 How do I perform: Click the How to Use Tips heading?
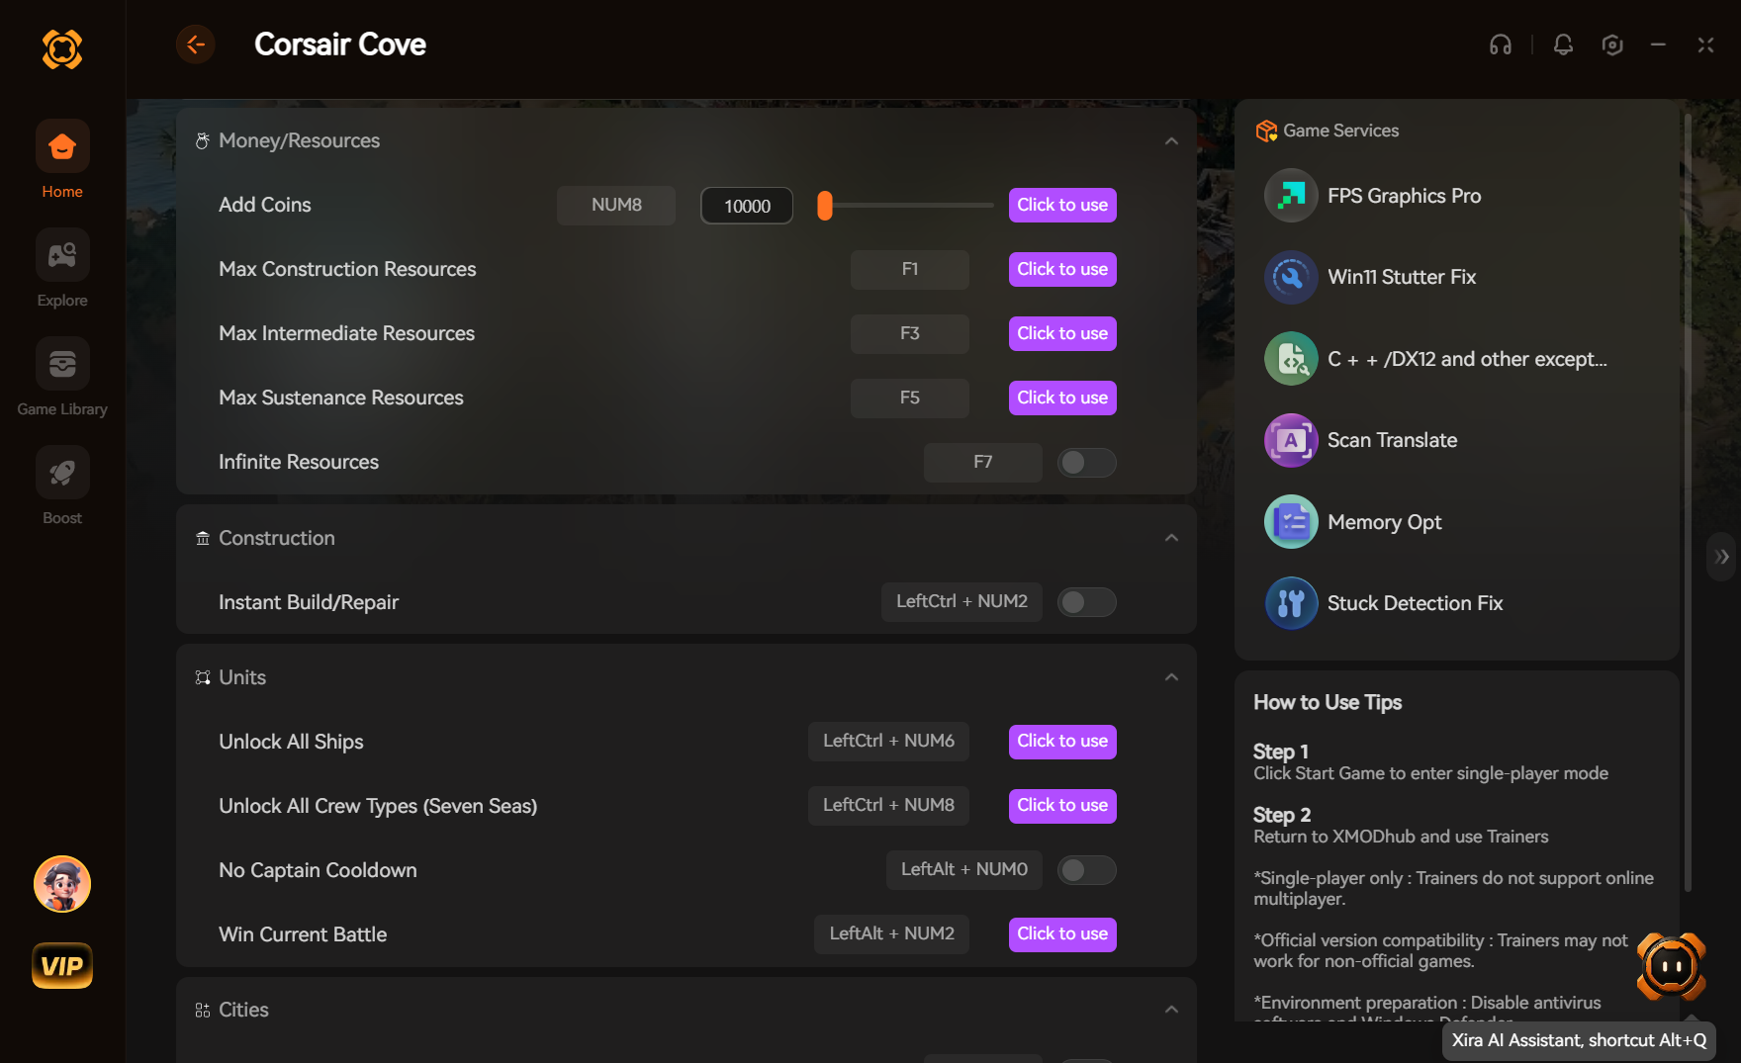click(1328, 702)
